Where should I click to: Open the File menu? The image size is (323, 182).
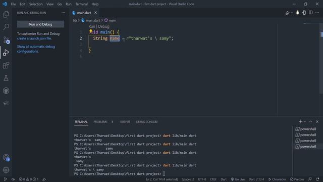pos(13,4)
